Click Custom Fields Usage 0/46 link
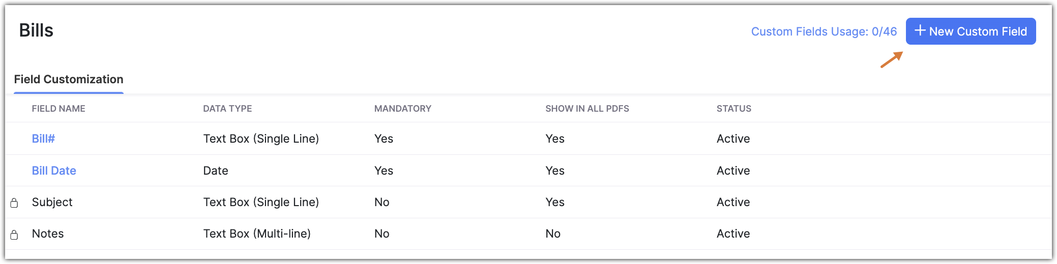 click(x=824, y=31)
